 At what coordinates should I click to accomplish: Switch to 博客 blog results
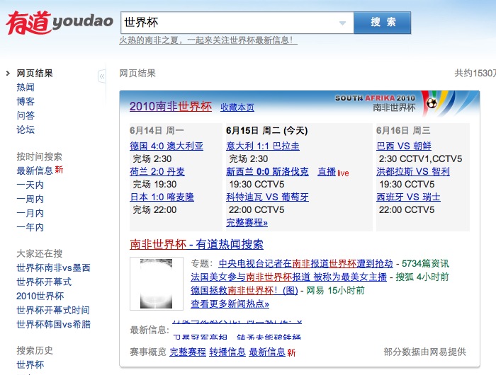tap(26, 101)
